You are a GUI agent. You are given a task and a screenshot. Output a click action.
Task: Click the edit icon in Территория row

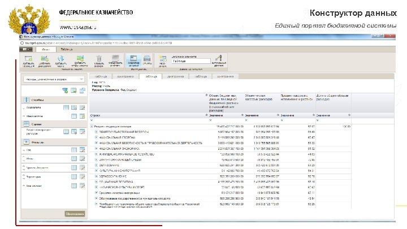tap(83, 177)
